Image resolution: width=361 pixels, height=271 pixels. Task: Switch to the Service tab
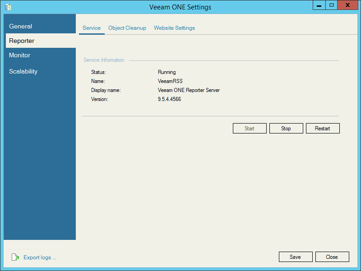pyautogui.click(x=92, y=28)
